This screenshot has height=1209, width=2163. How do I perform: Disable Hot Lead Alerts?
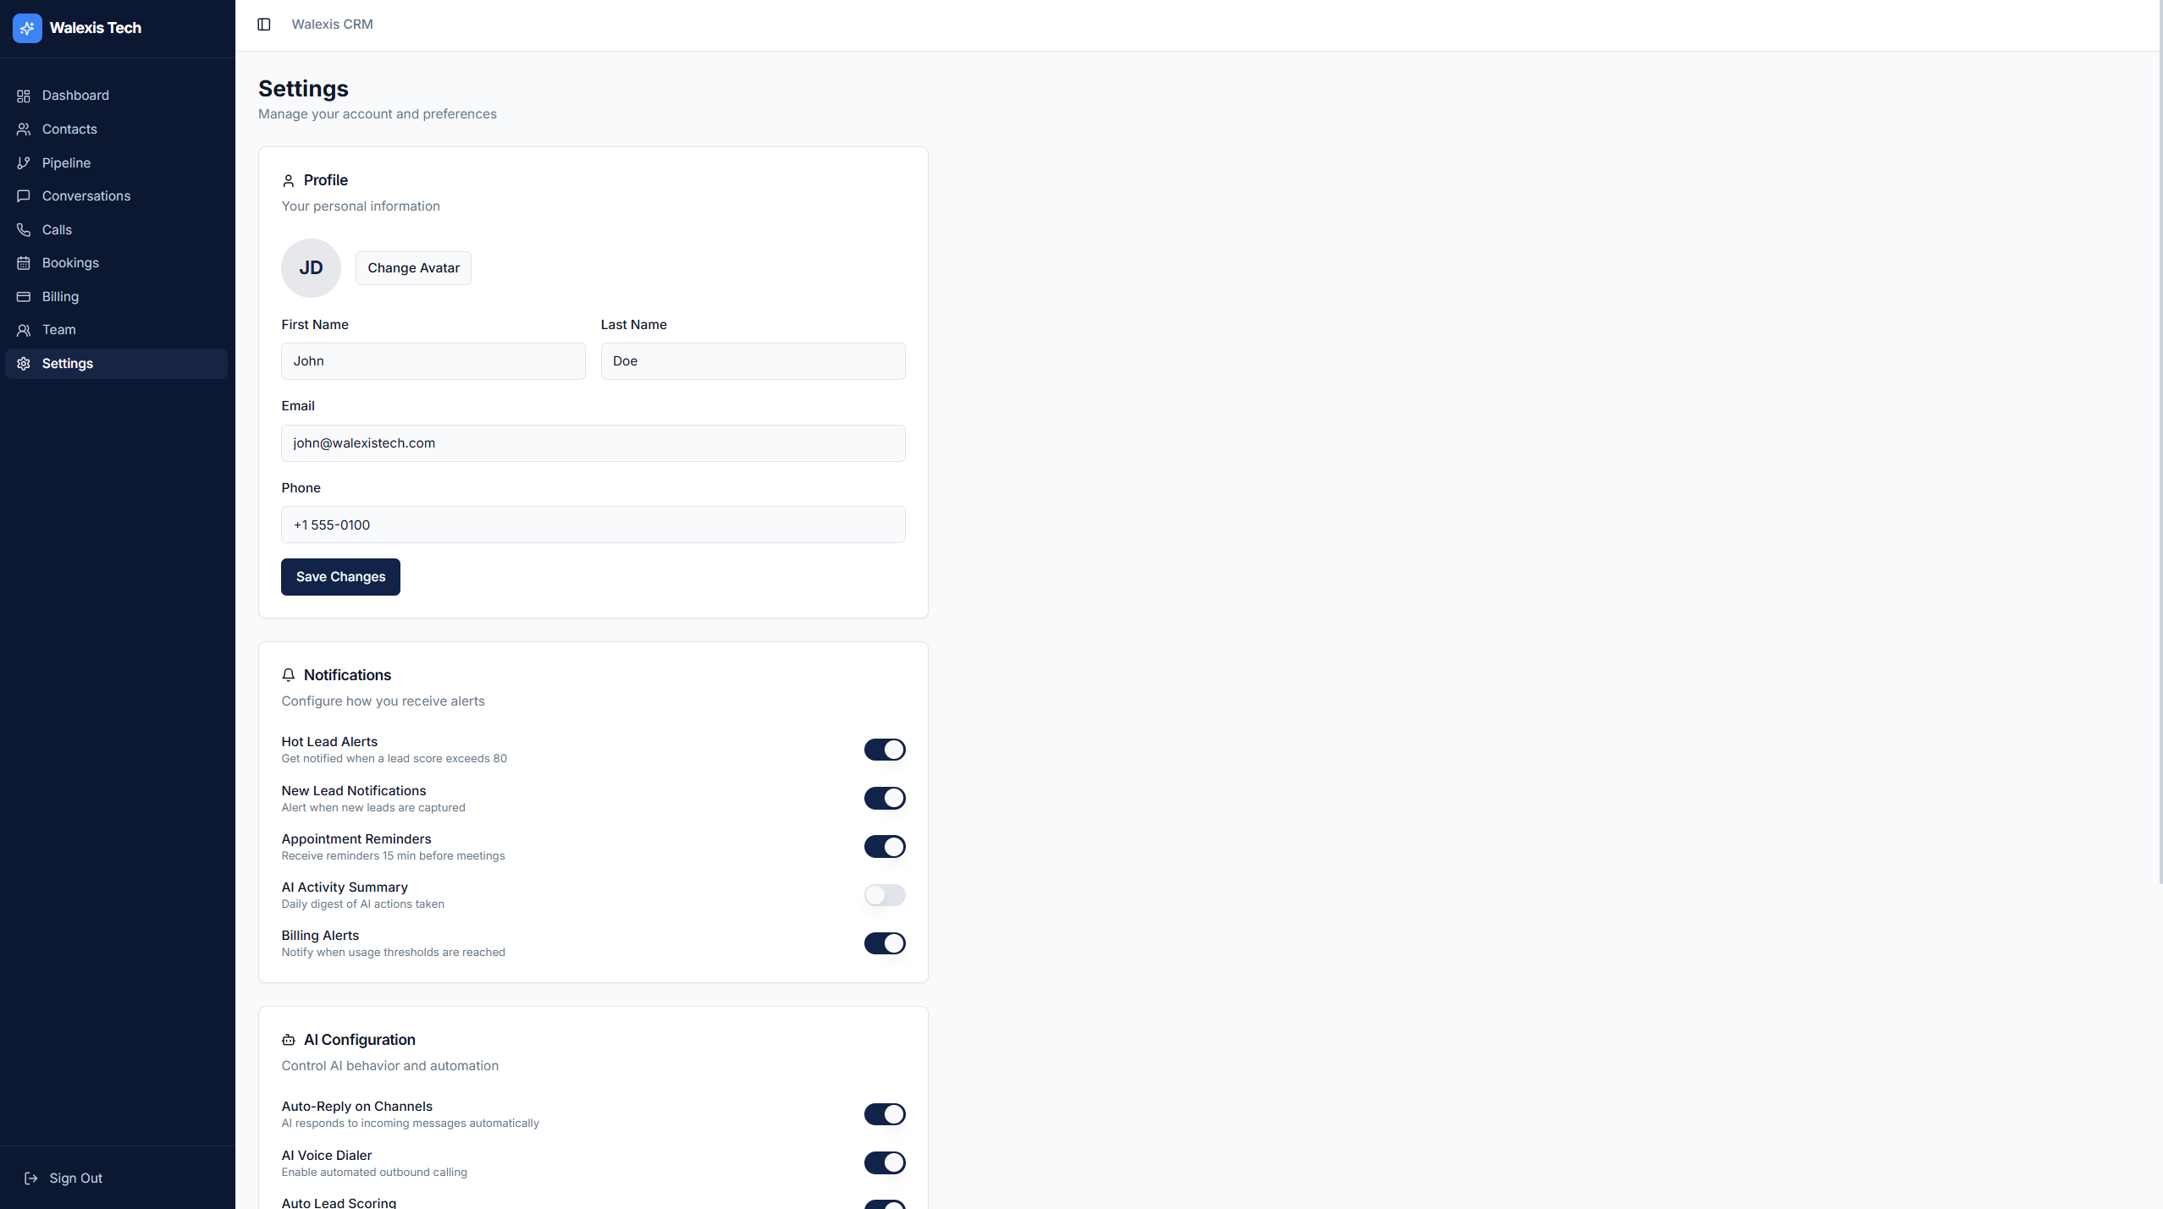pyautogui.click(x=884, y=750)
